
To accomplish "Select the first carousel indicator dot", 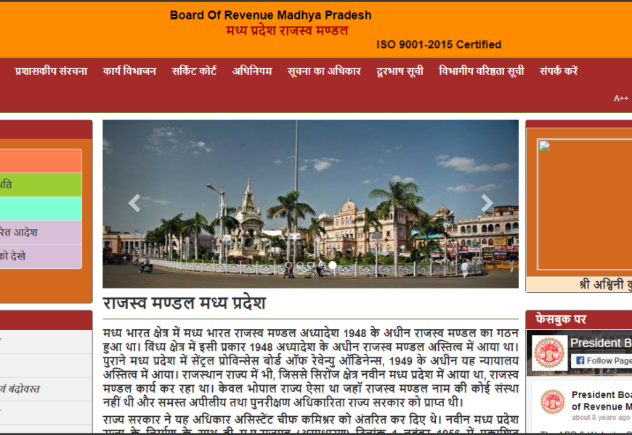I will pyautogui.click(x=288, y=266).
